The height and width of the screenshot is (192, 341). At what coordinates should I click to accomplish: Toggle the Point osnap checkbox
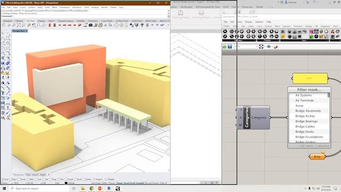(19, 179)
